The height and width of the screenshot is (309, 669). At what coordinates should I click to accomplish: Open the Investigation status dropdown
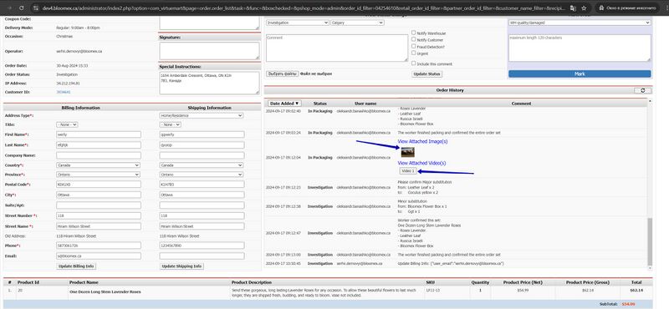(x=298, y=23)
